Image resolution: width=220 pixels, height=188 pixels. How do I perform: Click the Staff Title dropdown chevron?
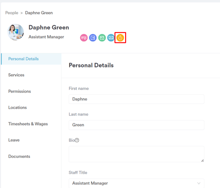(x=199, y=183)
